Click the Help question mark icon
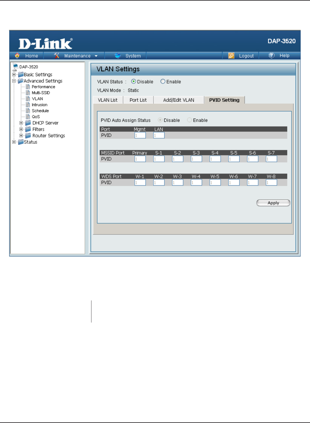Viewport: 310px width, 423px height. pyautogui.click(x=272, y=56)
